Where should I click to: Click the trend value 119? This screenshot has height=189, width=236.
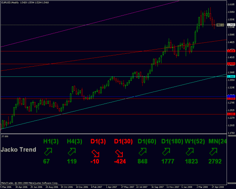[72, 161]
